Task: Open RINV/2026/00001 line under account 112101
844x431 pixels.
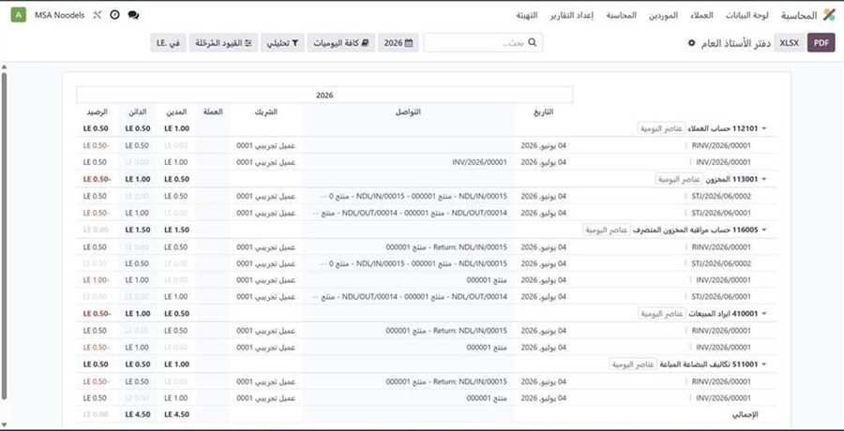Action: [x=721, y=146]
